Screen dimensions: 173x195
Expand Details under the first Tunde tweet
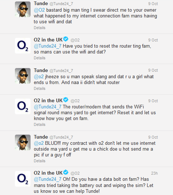click(40, 28)
